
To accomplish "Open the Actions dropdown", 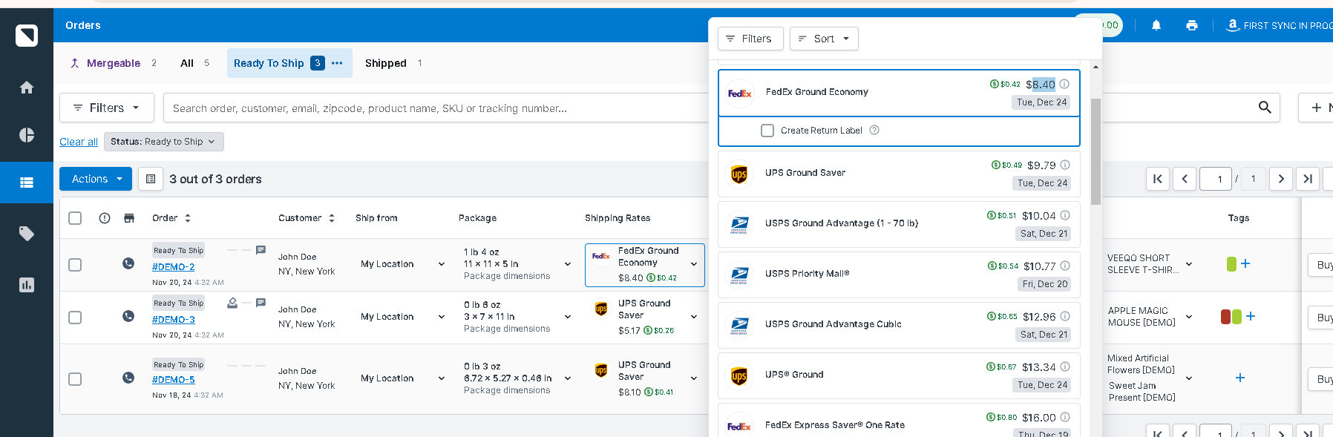I will pos(96,179).
